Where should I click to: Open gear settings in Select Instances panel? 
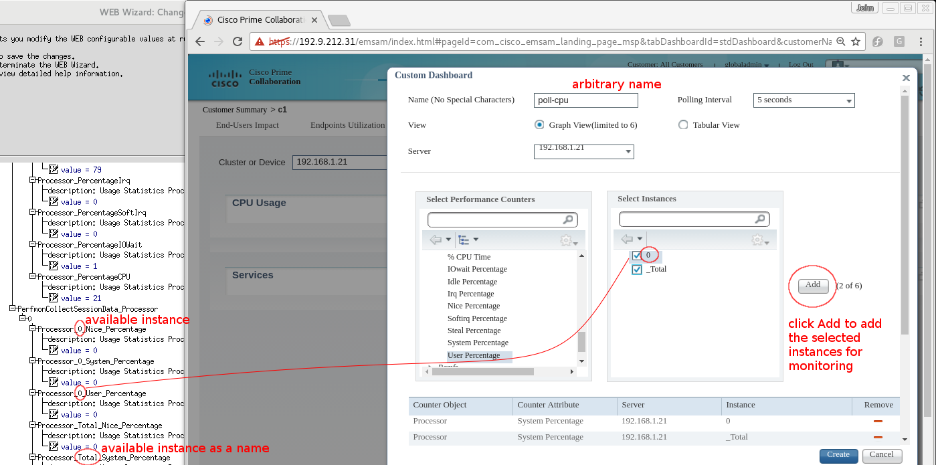click(761, 240)
